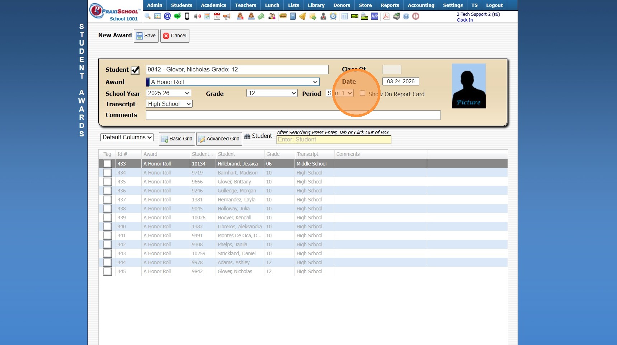Click the man in suit icon
The image size is (617, 345).
pyautogui.click(x=323, y=16)
